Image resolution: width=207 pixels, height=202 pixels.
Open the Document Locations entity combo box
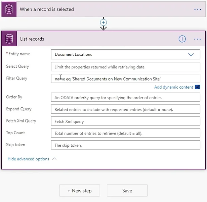click(125, 54)
